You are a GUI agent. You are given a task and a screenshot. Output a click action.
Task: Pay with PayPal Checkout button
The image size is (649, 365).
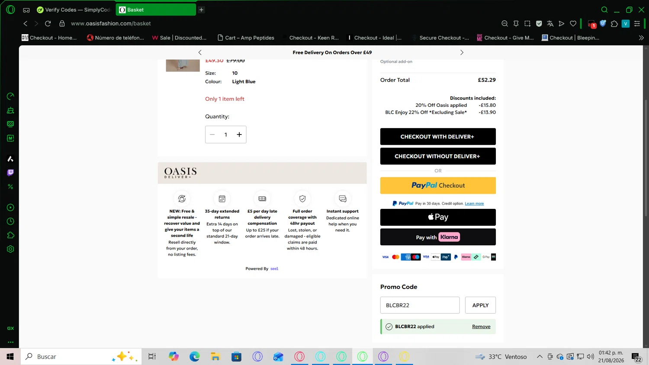[438, 186]
